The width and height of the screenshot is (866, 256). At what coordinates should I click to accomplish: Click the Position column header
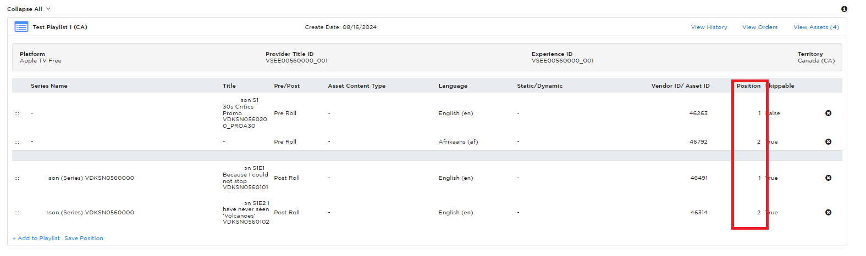click(749, 86)
